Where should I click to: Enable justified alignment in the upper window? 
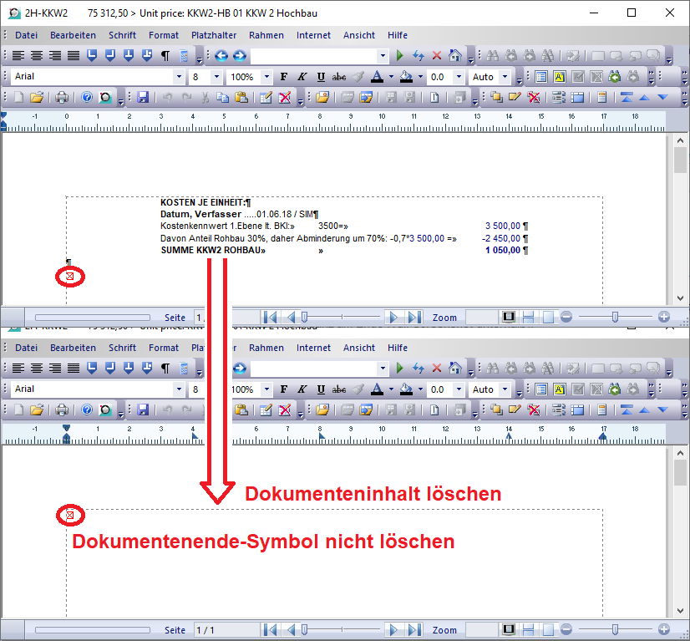click(x=73, y=56)
